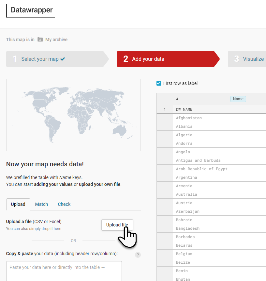Select the Austria cell
Screen dimensions: 266x281
[x=219, y=203]
